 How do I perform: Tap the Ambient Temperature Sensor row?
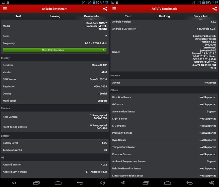coord(164,161)
